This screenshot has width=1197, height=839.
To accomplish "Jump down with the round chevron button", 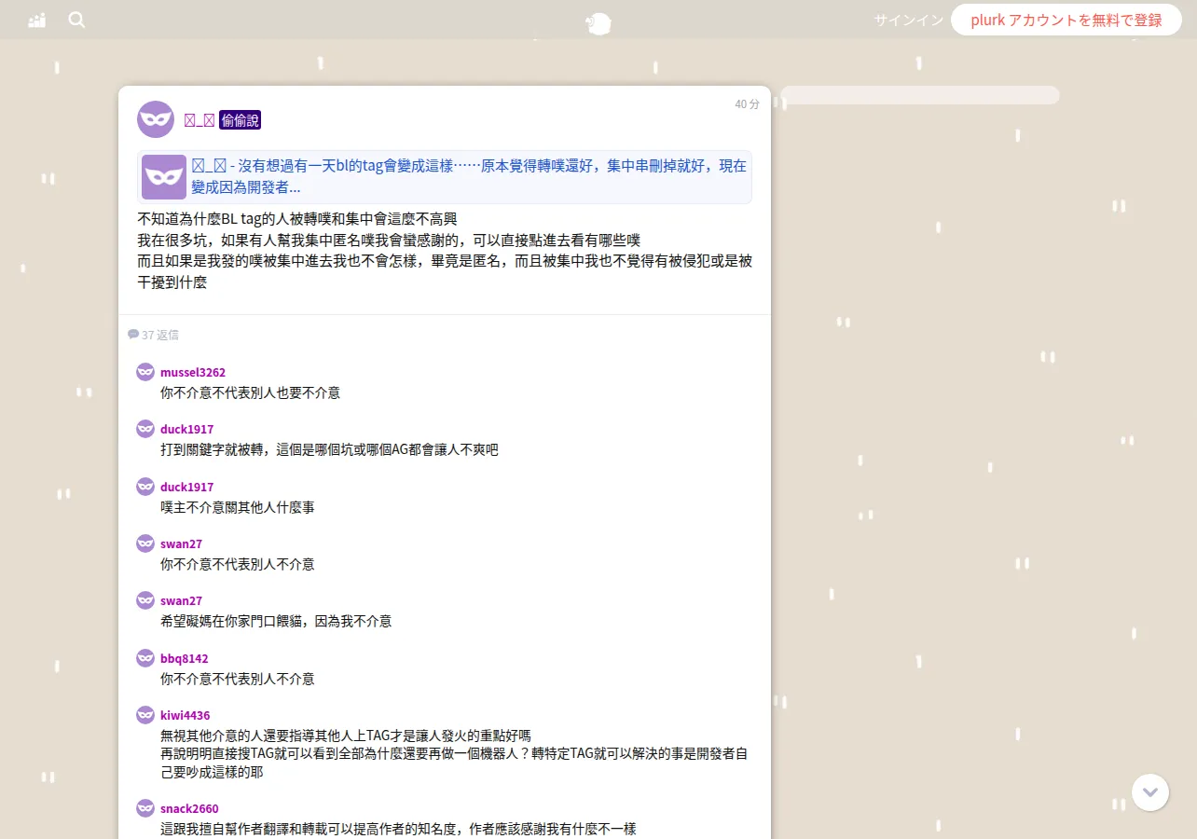I will point(1150,792).
